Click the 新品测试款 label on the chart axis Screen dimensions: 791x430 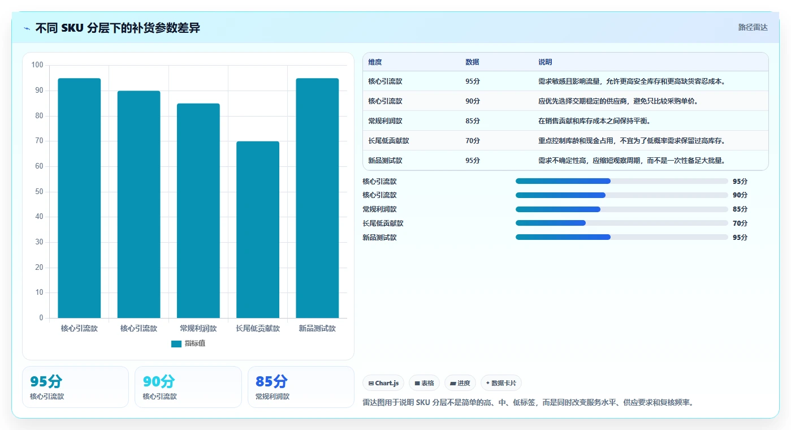[317, 328]
